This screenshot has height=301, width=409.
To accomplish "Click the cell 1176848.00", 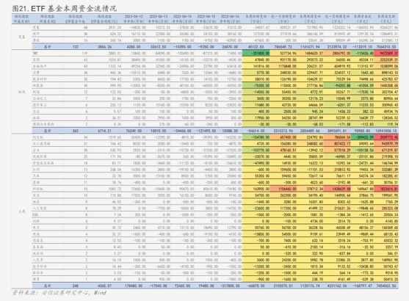I will tap(283, 66).
